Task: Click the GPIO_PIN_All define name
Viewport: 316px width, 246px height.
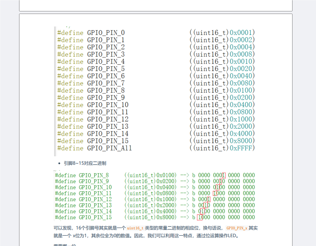Action: coord(109,148)
